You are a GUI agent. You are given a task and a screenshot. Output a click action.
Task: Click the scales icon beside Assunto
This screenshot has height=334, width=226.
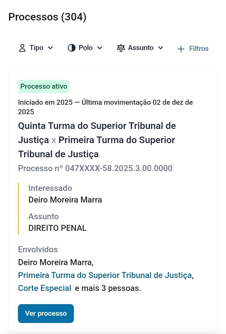click(x=121, y=48)
